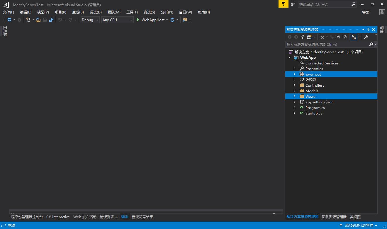The image size is (387, 229).
Task: Switch to the 程序包管理器控制台 tab
Action: pos(27,217)
